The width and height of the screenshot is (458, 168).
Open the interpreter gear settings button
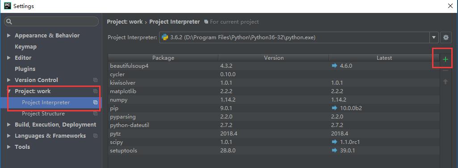coord(445,37)
